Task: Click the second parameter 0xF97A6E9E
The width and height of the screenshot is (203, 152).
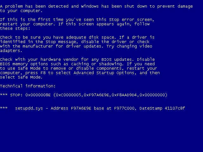Action: tap(96, 95)
